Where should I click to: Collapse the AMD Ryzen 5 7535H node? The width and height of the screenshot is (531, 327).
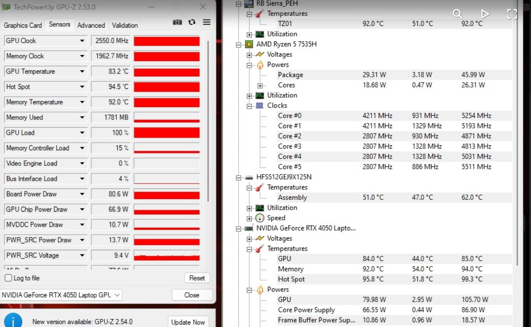pyautogui.click(x=238, y=45)
